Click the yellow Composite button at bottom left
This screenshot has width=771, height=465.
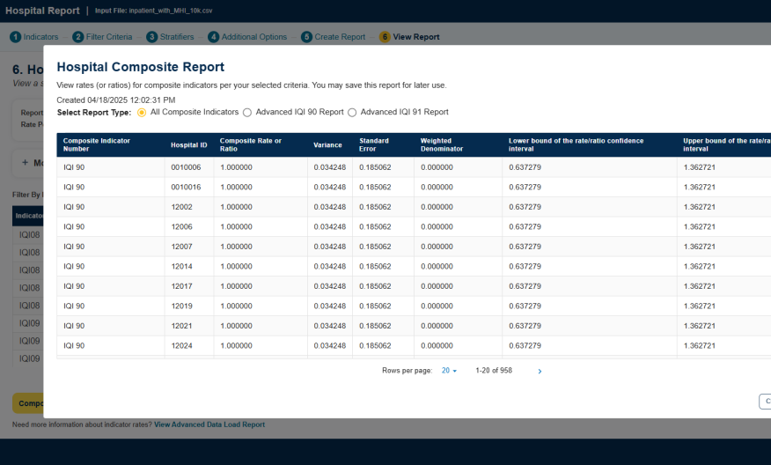[x=28, y=403]
